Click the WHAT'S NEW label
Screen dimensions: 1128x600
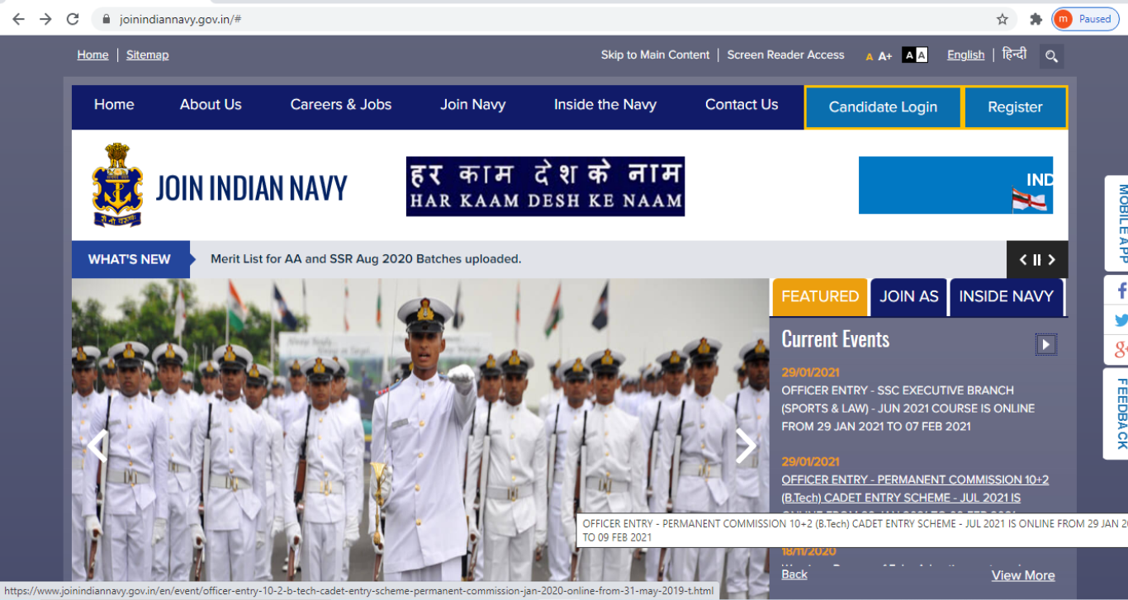(x=130, y=259)
